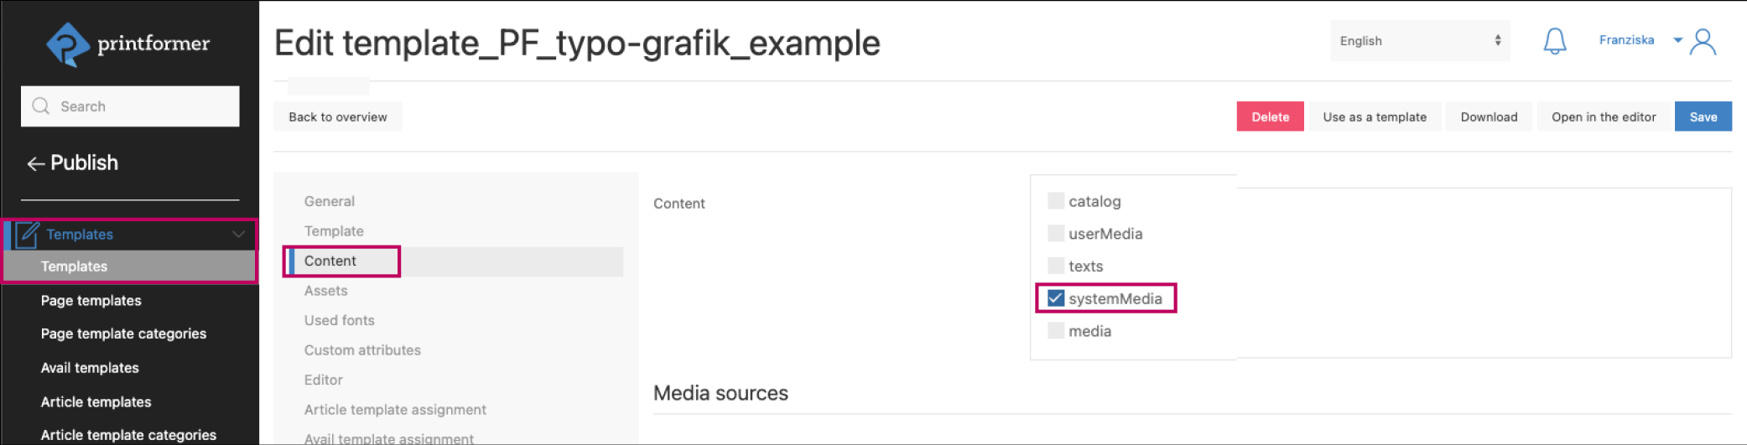Click the back arrow beside Publish

[x=35, y=164]
